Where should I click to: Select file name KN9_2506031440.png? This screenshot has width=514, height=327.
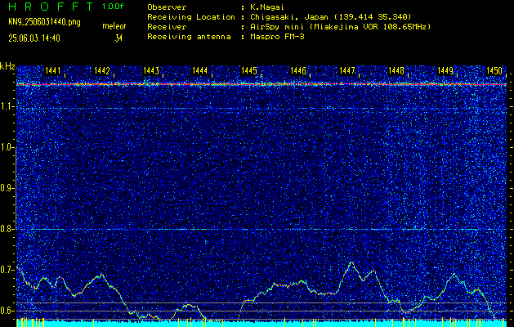44,22
